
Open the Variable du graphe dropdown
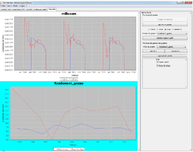[173, 34]
